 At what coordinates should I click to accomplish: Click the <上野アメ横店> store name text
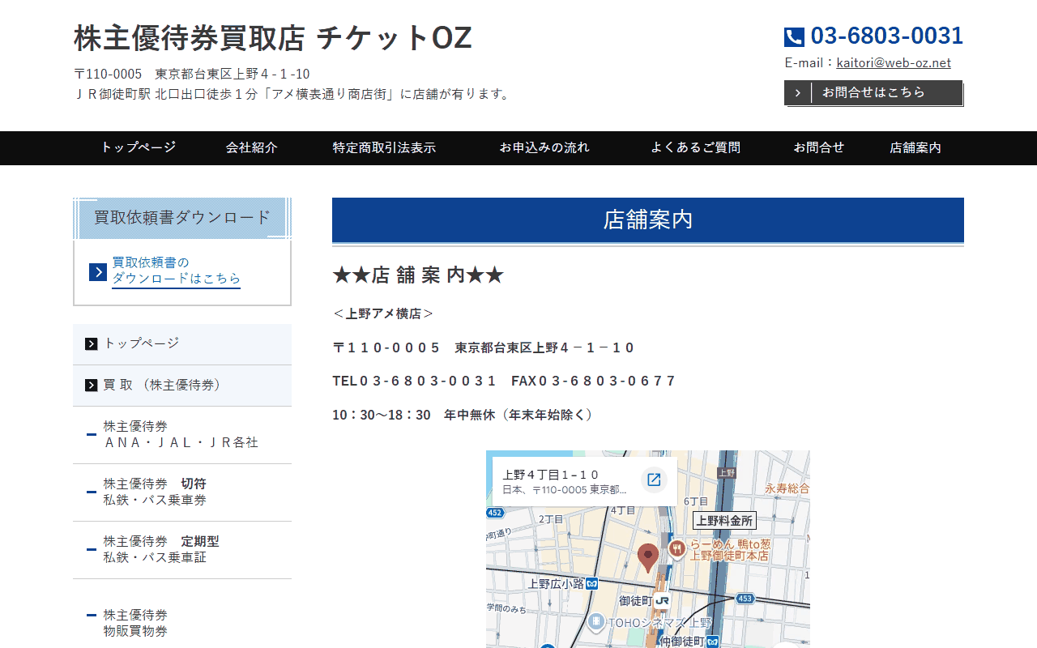pos(383,313)
